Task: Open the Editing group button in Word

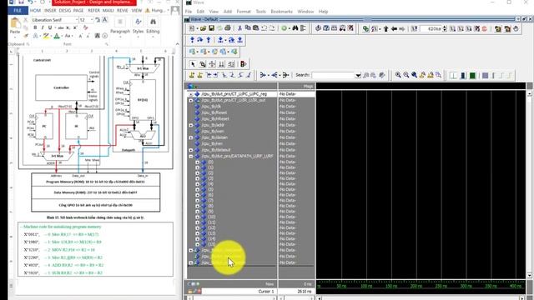Action: (x=153, y=26)
